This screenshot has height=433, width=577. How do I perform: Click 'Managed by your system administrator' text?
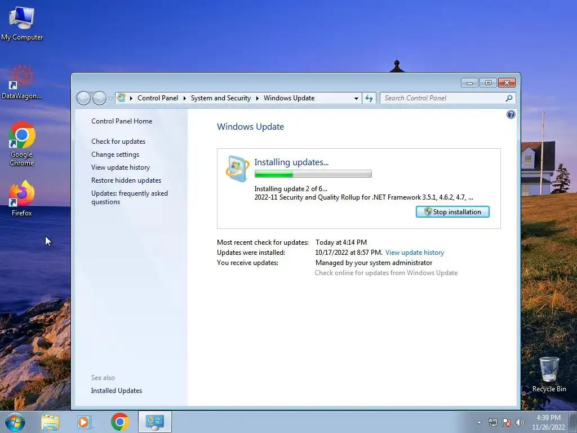(374, 263)
